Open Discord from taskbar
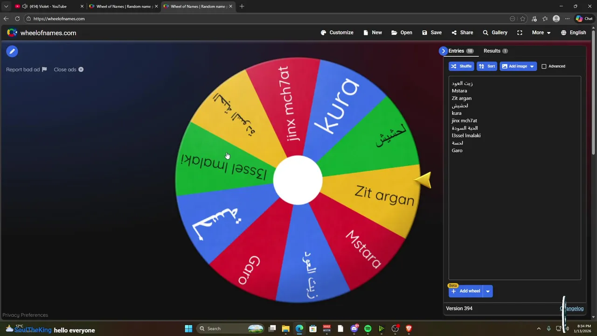Screen dimensions: 597x336 pyautogui.click(x=354, y=329)
